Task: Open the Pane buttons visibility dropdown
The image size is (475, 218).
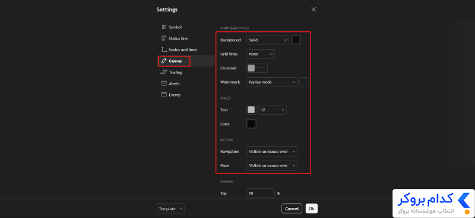Action: [x=272, y=166]
